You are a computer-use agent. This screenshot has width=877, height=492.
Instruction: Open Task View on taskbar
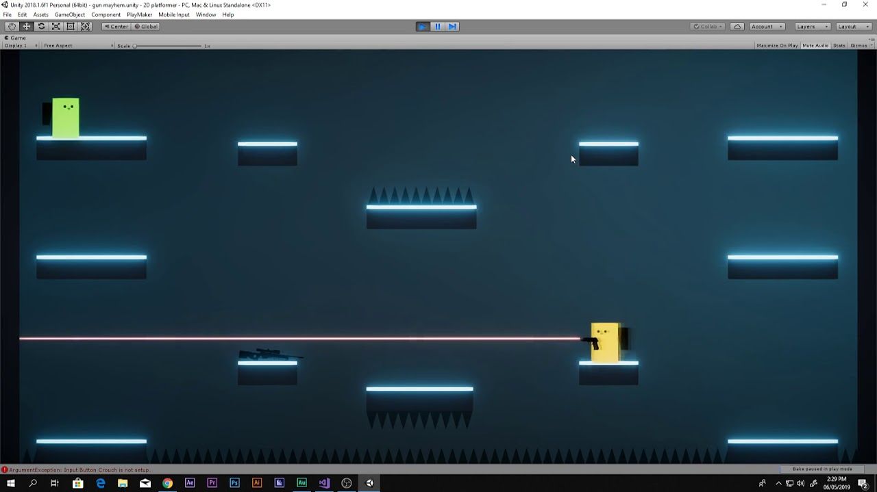[x=55, y=483]
